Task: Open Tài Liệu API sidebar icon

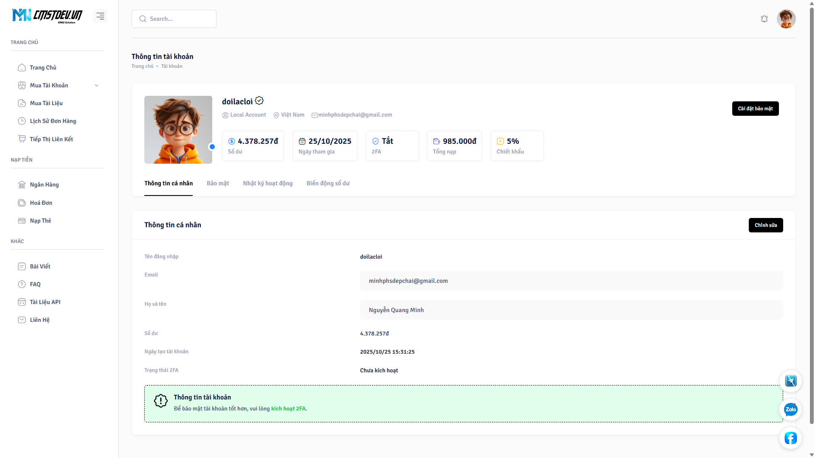Action: tap(22, 302)
